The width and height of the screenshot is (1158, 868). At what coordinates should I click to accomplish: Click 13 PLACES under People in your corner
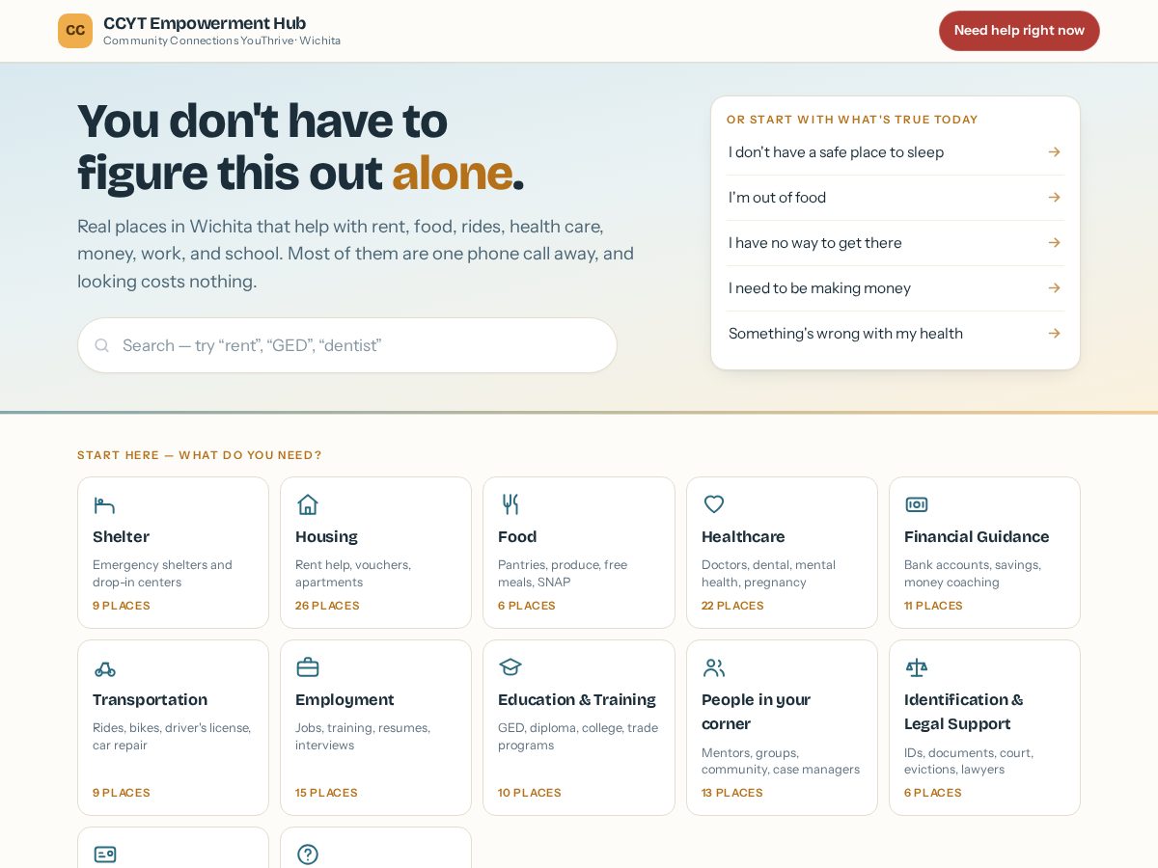[x=731, y=793]
